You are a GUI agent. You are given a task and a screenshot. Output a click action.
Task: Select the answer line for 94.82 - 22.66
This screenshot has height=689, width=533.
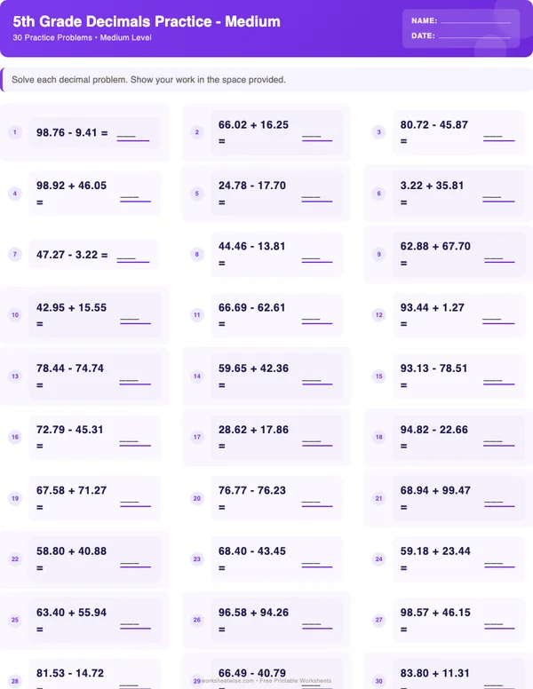tap(498, 444)
